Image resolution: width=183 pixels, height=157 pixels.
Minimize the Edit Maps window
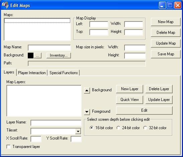[x=162, y=5]
